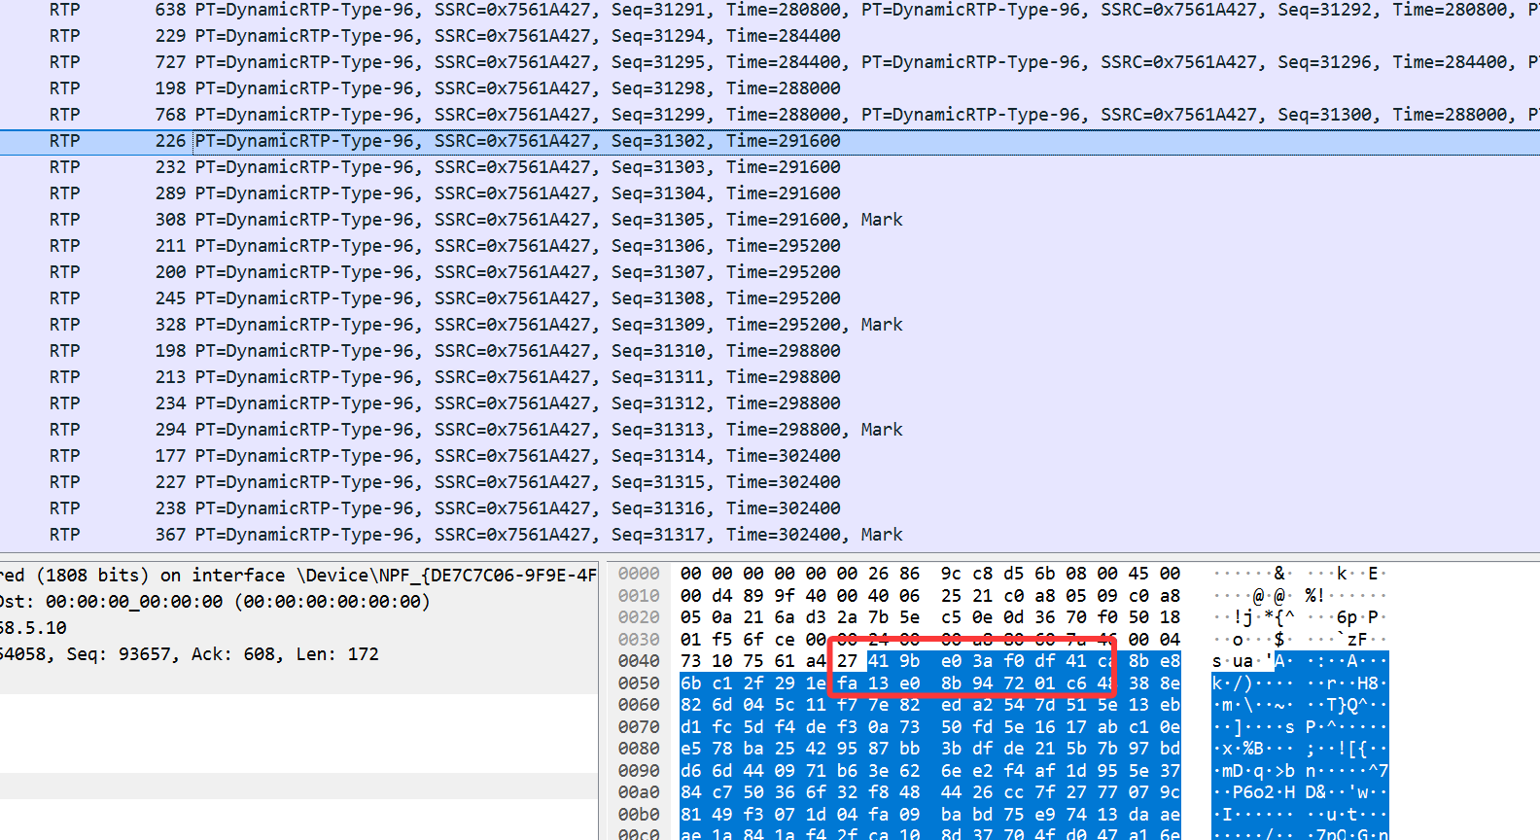
Task: Click hex byte 9c in row 0000
Action: [x=952, y=574]
